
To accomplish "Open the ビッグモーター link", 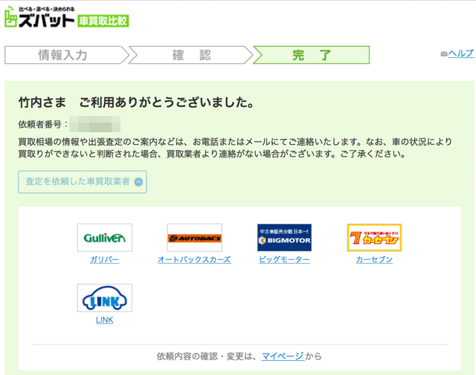I will click(x=284, y=259).
